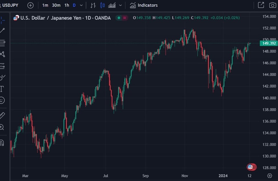
Task: Select the ruler measure tool
Action: tap(2, 115)
